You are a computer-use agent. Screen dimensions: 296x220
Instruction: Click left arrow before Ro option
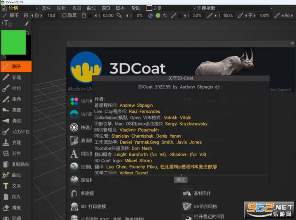(x=283, y=16)
